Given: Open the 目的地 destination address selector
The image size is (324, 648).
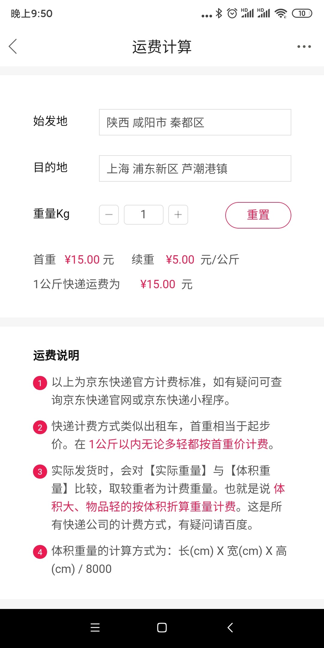Looking at the screenshot, I should pyautogui.click(x=195, y=168).
